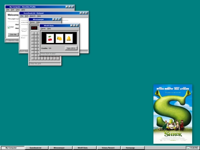Open the Game menu in Minesweeper
200x150 pixels.
(x=32, y=22)
